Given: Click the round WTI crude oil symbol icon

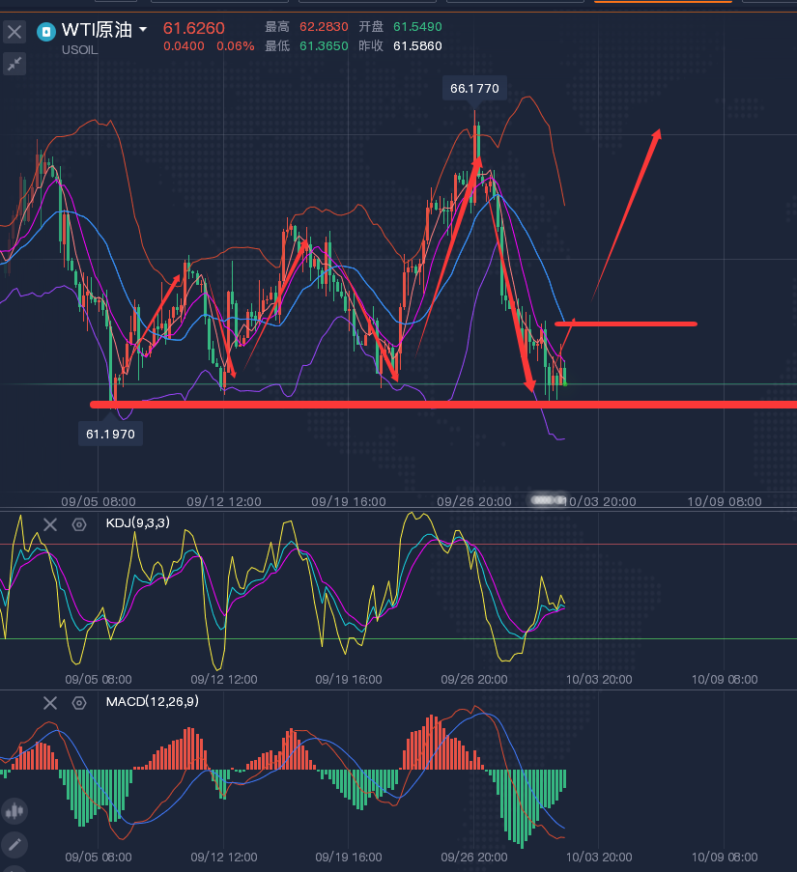Looking at the screenshot, I should click(46, 32).
